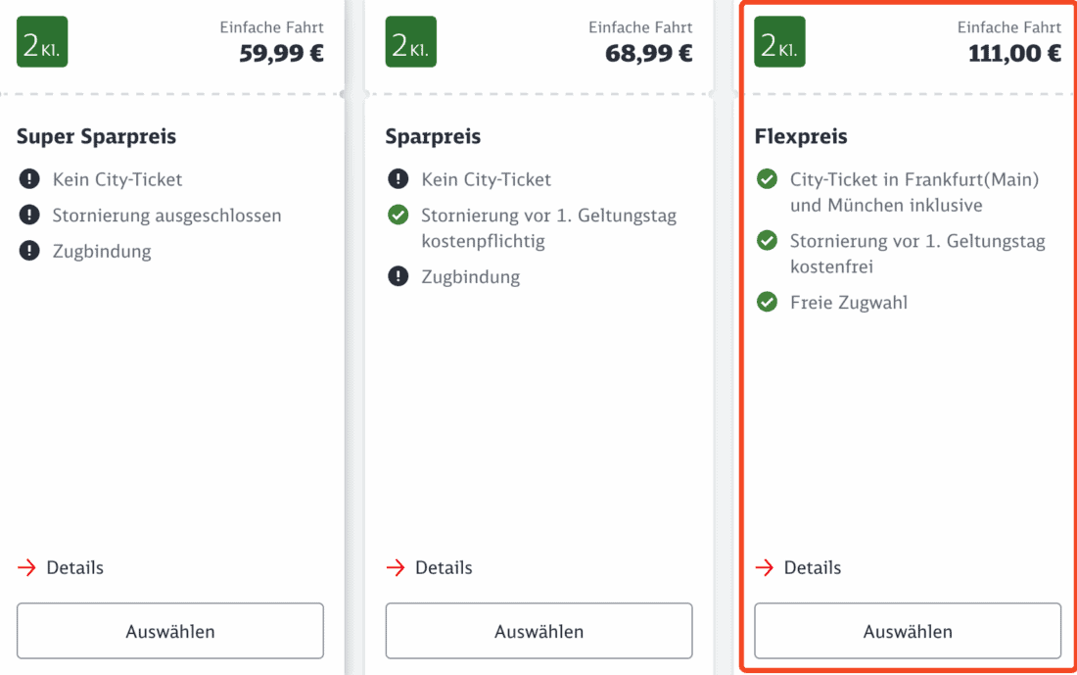Click warning icon beside Sparpreis Zugbindung

pyautogui.click(x=398, y=276)
